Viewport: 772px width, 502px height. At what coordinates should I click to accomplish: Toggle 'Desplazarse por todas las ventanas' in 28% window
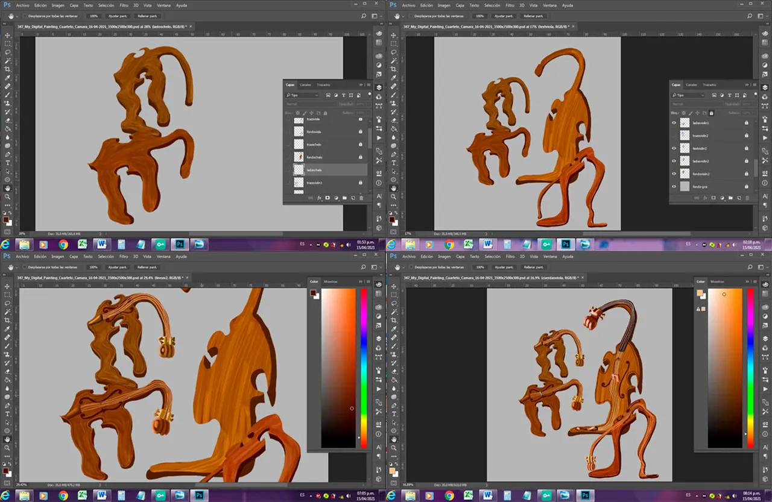[25, 15]
